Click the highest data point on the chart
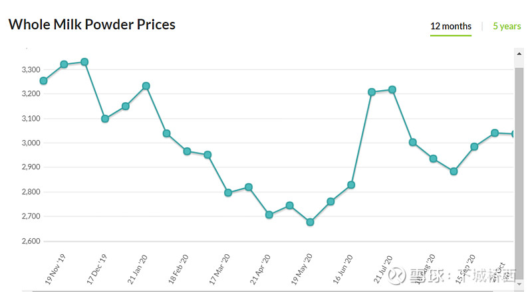Viewport: 532px width, 292px height. pyautogui.click(x=84, y=62)
